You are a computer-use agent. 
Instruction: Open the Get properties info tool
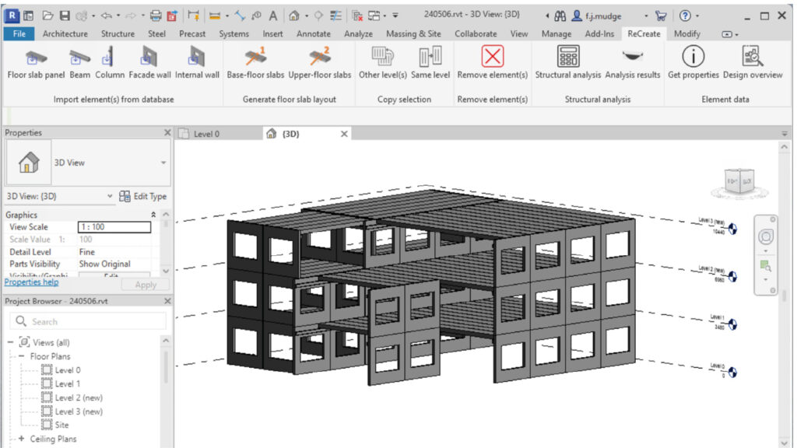(x=693, y=58)
